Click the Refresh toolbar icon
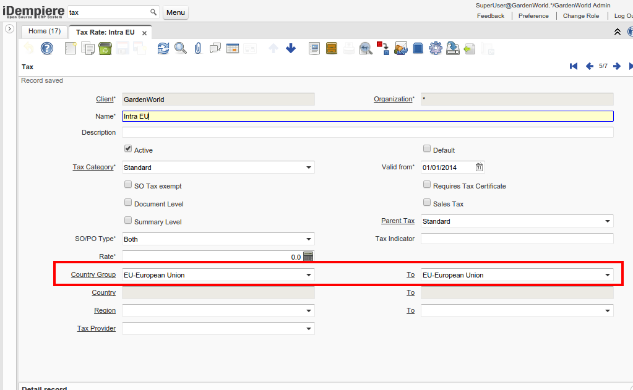The height and width of the screenshot is (390, 633). (163, 48)
